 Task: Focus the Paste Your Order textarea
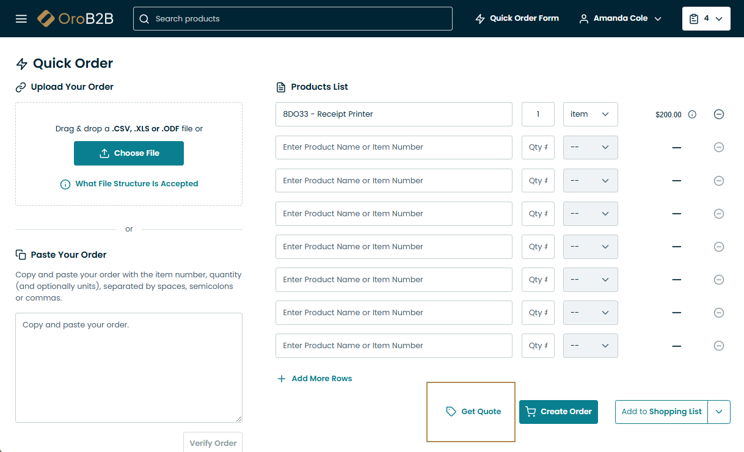[x=128, y=367]
